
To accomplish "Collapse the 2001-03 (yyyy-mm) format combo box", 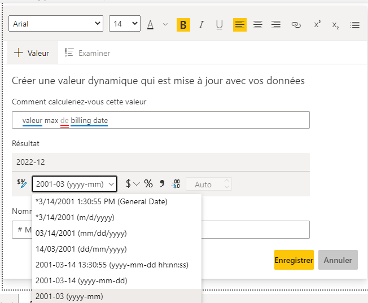I will point(75,184).
